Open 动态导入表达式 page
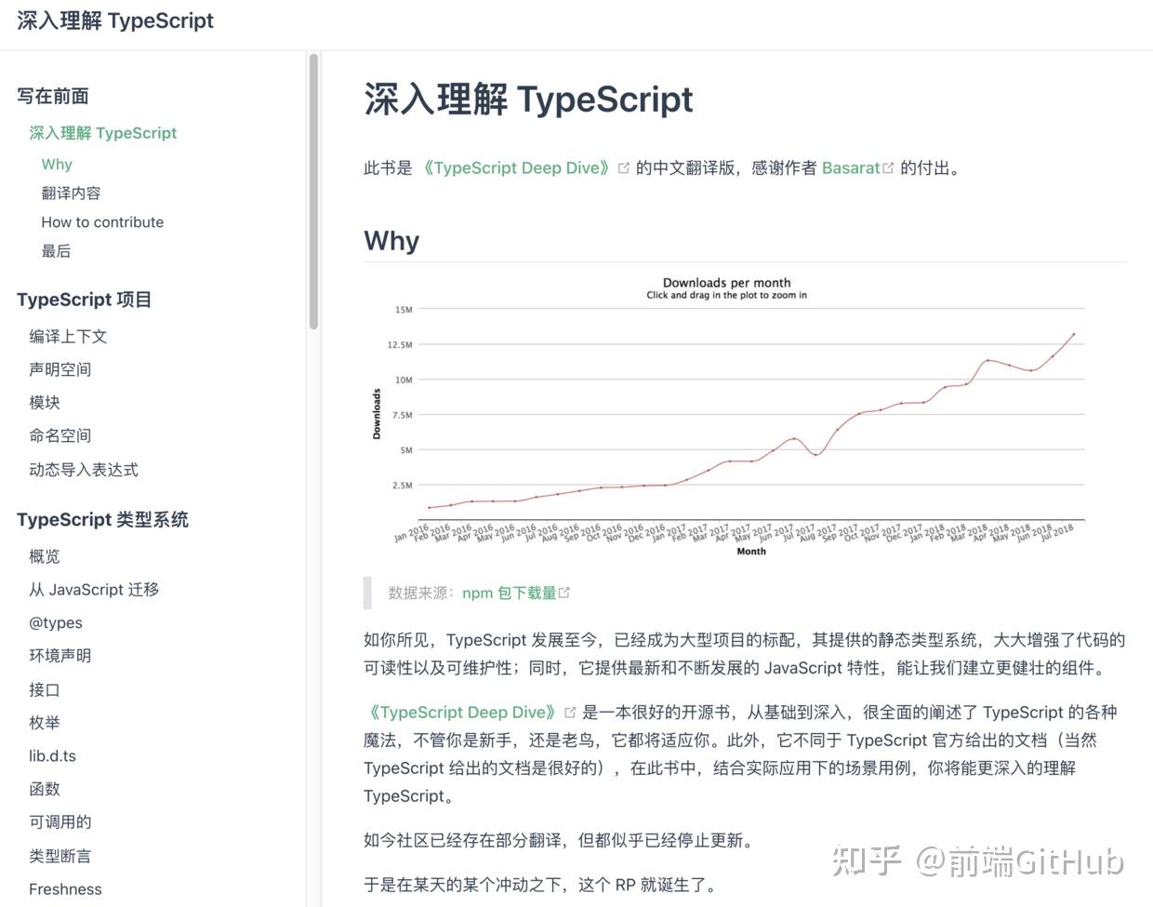 point(84,470)
